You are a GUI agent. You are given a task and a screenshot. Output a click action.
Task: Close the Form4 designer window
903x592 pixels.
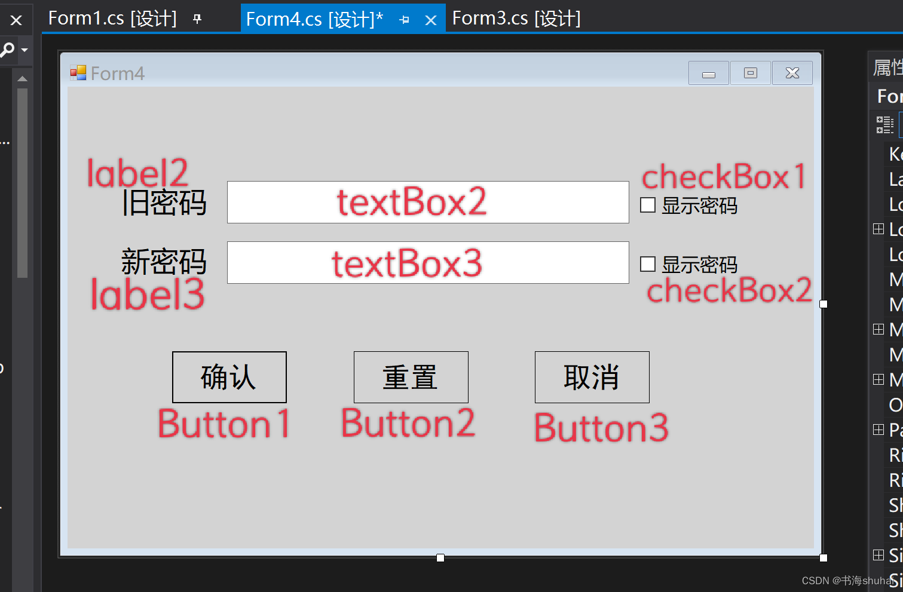pyautogui.click(x=792, y=73)
